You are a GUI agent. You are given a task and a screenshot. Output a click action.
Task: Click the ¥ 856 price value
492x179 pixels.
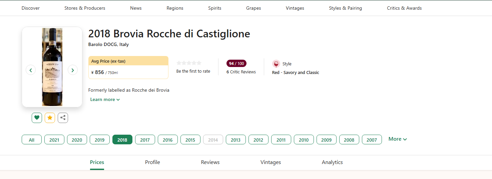(97, 72)
